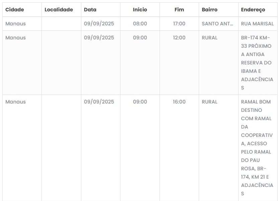The image size is (280, 201).
Task: Select the 17:00 end time cell
Action: [179, 24]
